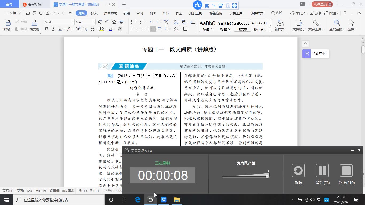
Task: Increase font size with the A+ icon
Action: [x=99, y=22]
